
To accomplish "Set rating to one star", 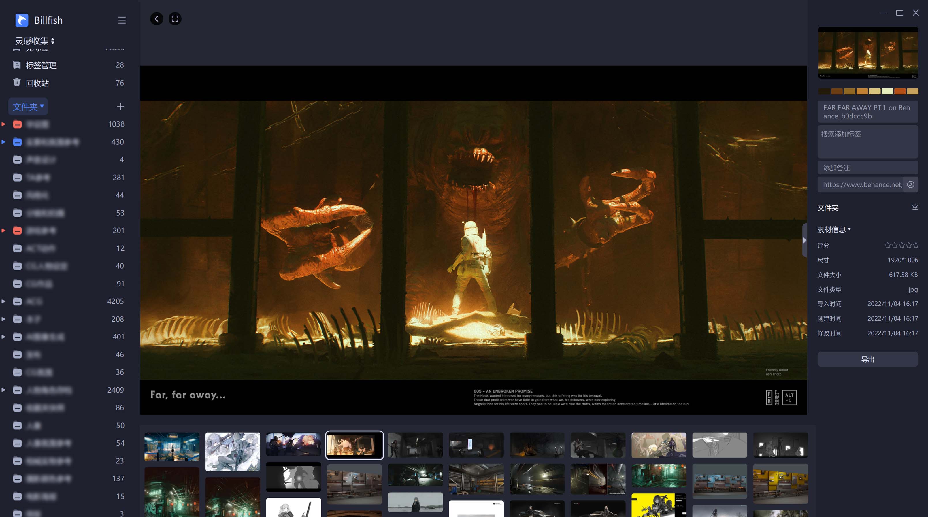I will point(887,245).
